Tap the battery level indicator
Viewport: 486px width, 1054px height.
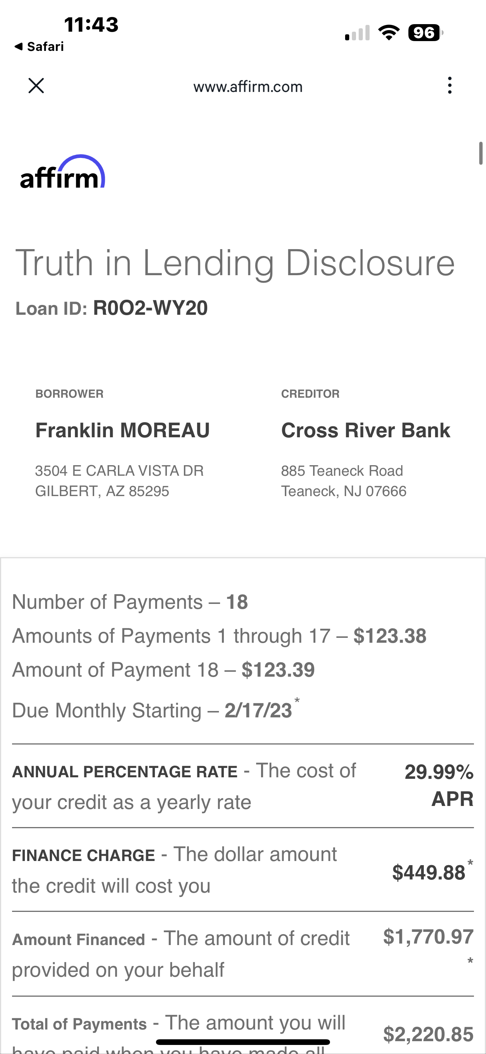coord(425,33)
